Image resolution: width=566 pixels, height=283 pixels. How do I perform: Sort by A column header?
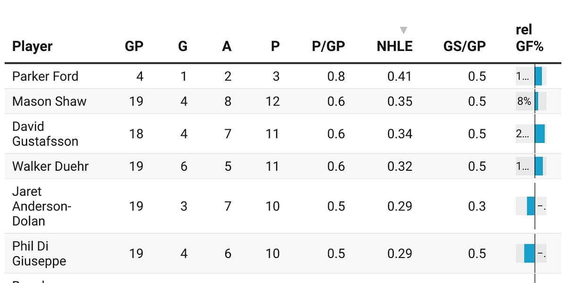pyautogui.click(x=227, y=46)
